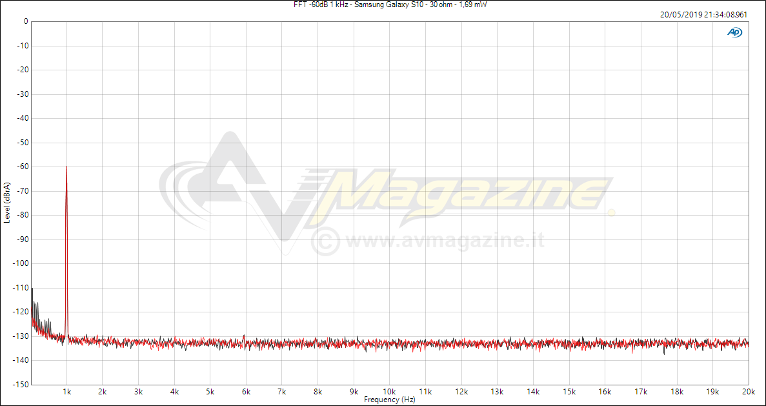766x406 pixels.
Task: Click the 'Level (dBrA)' vertical axis title
Action: coord(7,202)
